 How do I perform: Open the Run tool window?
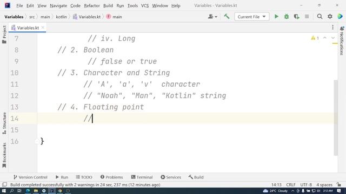pos(62,177)
